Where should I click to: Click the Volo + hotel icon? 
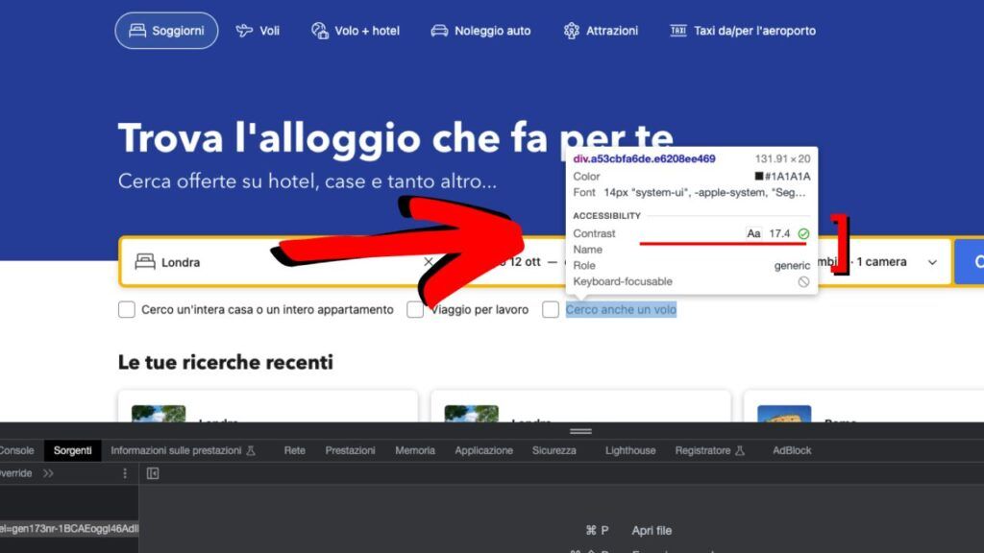click(x=320, y=30)
